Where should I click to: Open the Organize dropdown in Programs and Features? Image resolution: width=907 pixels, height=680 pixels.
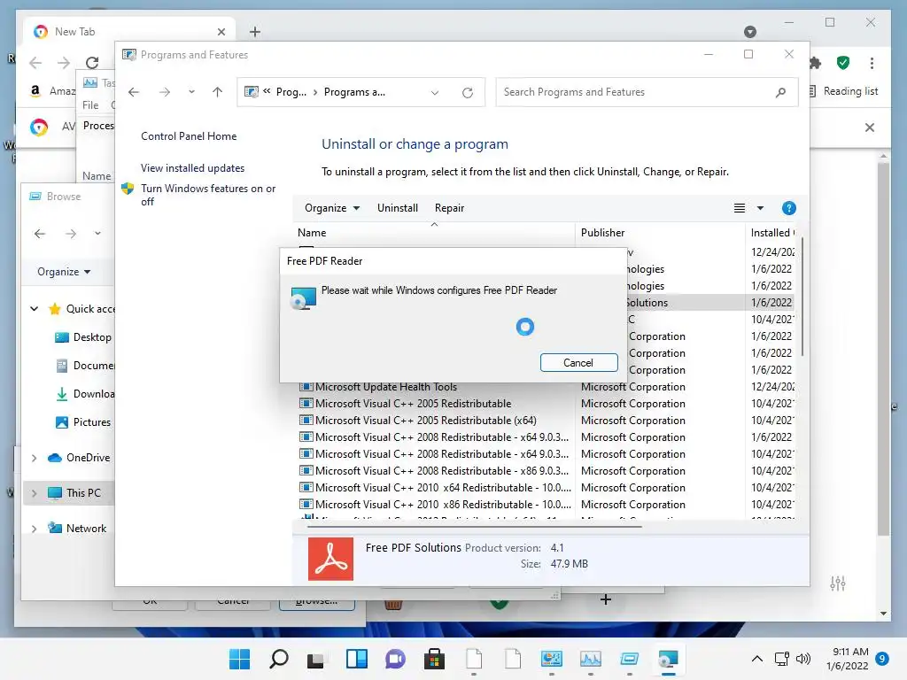click(x=332, y=208)
